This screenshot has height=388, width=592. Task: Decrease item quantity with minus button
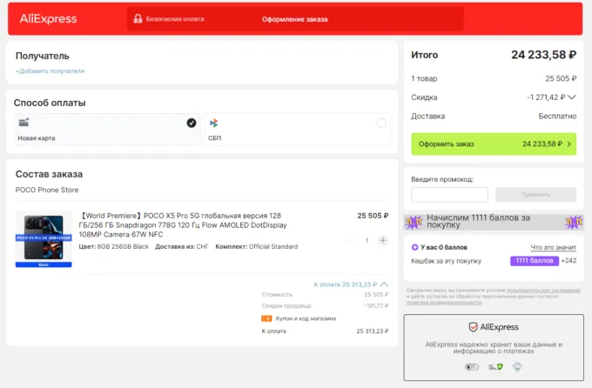351,240
